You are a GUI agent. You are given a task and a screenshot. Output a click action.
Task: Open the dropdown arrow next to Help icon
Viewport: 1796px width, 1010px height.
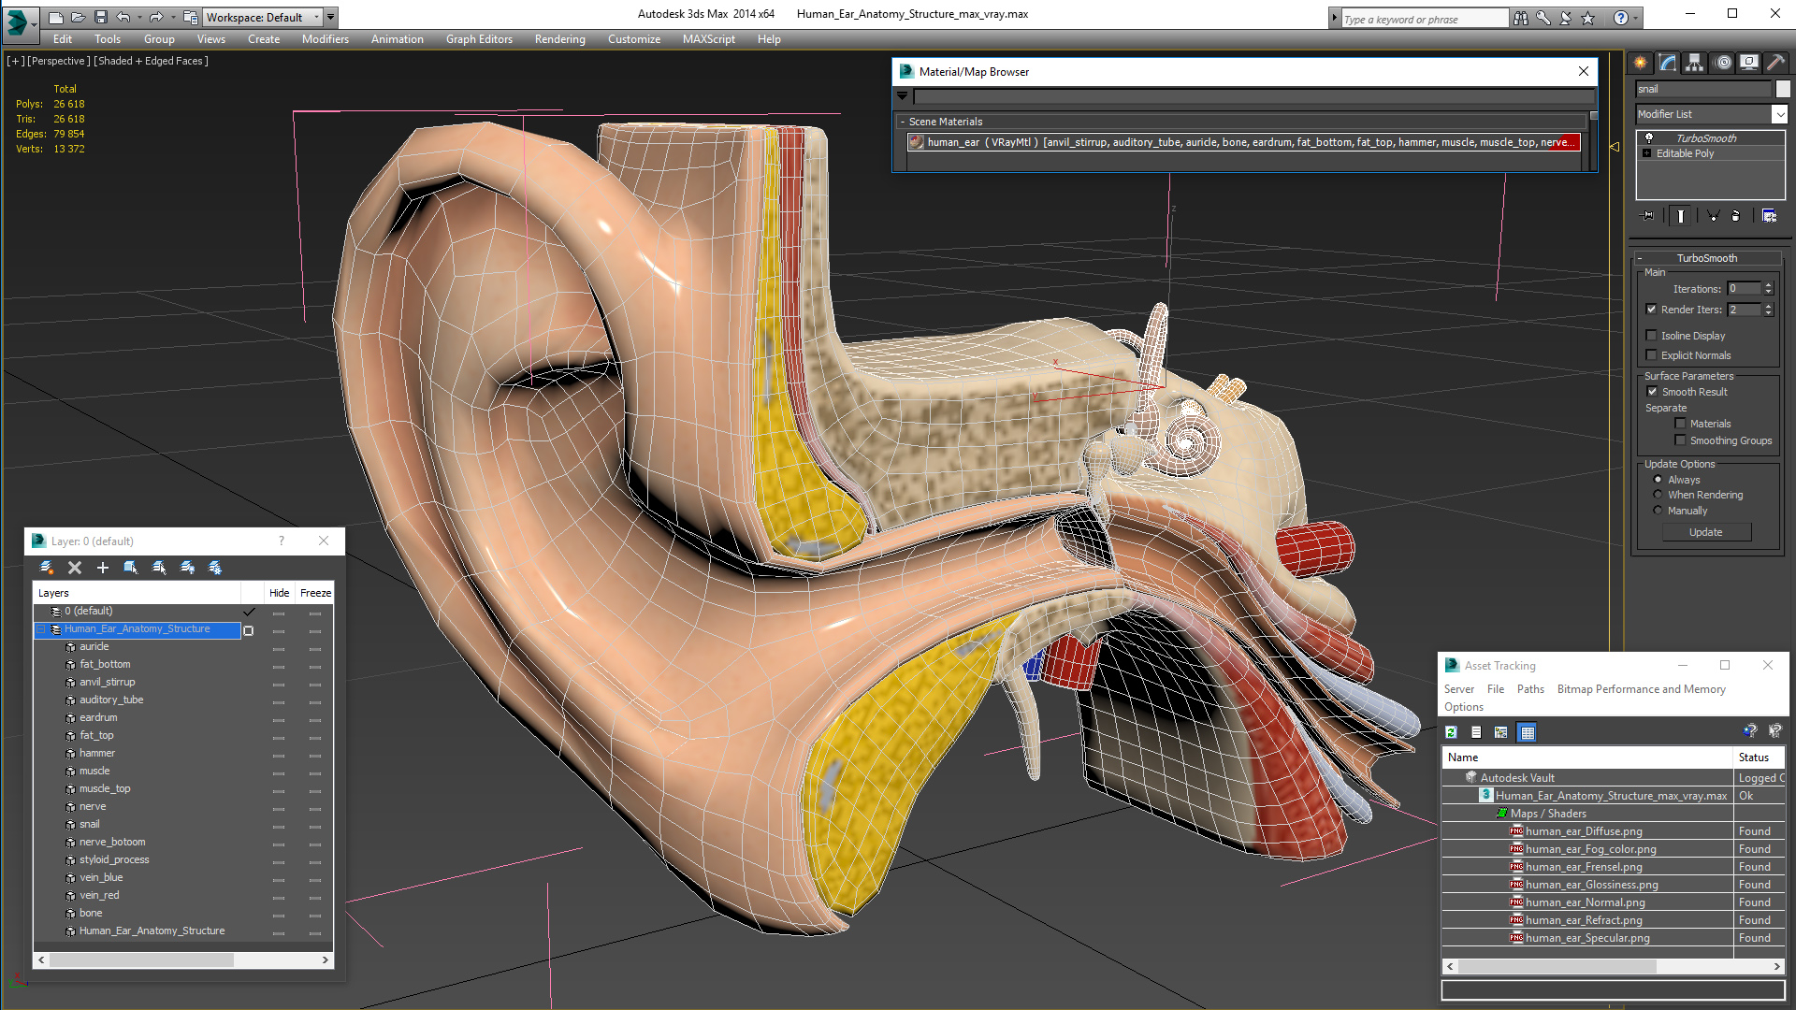coord(1635,18)
